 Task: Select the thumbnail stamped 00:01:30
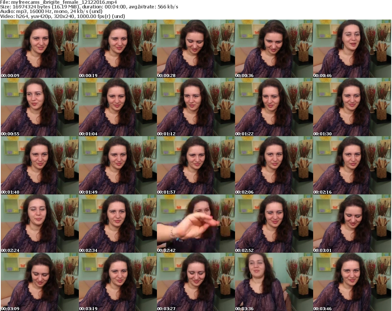(352, 107)
